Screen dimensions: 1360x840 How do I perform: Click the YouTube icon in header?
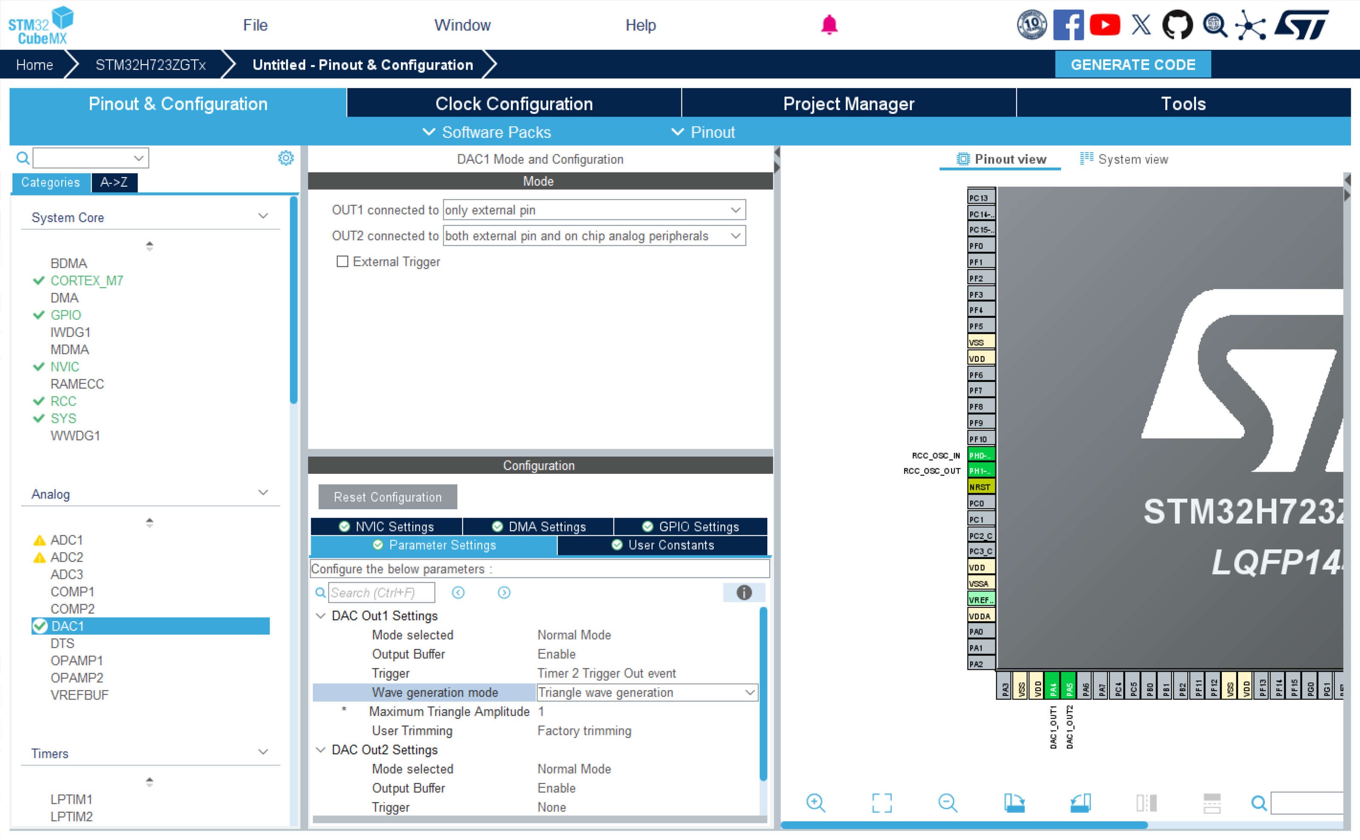point(1104,25)
